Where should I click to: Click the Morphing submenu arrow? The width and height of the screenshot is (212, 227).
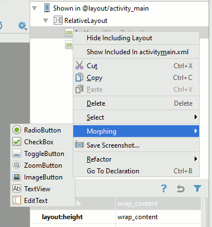[195, 131]
